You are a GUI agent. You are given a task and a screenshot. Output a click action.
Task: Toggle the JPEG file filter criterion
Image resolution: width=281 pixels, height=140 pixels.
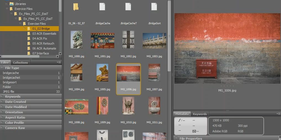click(x=9, y=92)
